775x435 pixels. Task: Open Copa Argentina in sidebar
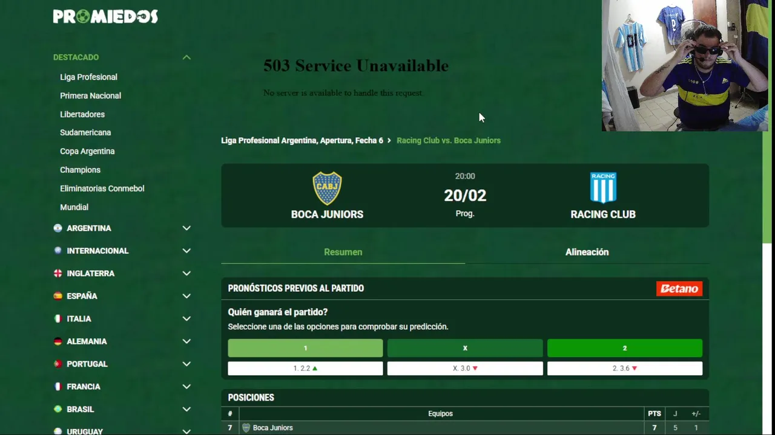tap(87, 151)
